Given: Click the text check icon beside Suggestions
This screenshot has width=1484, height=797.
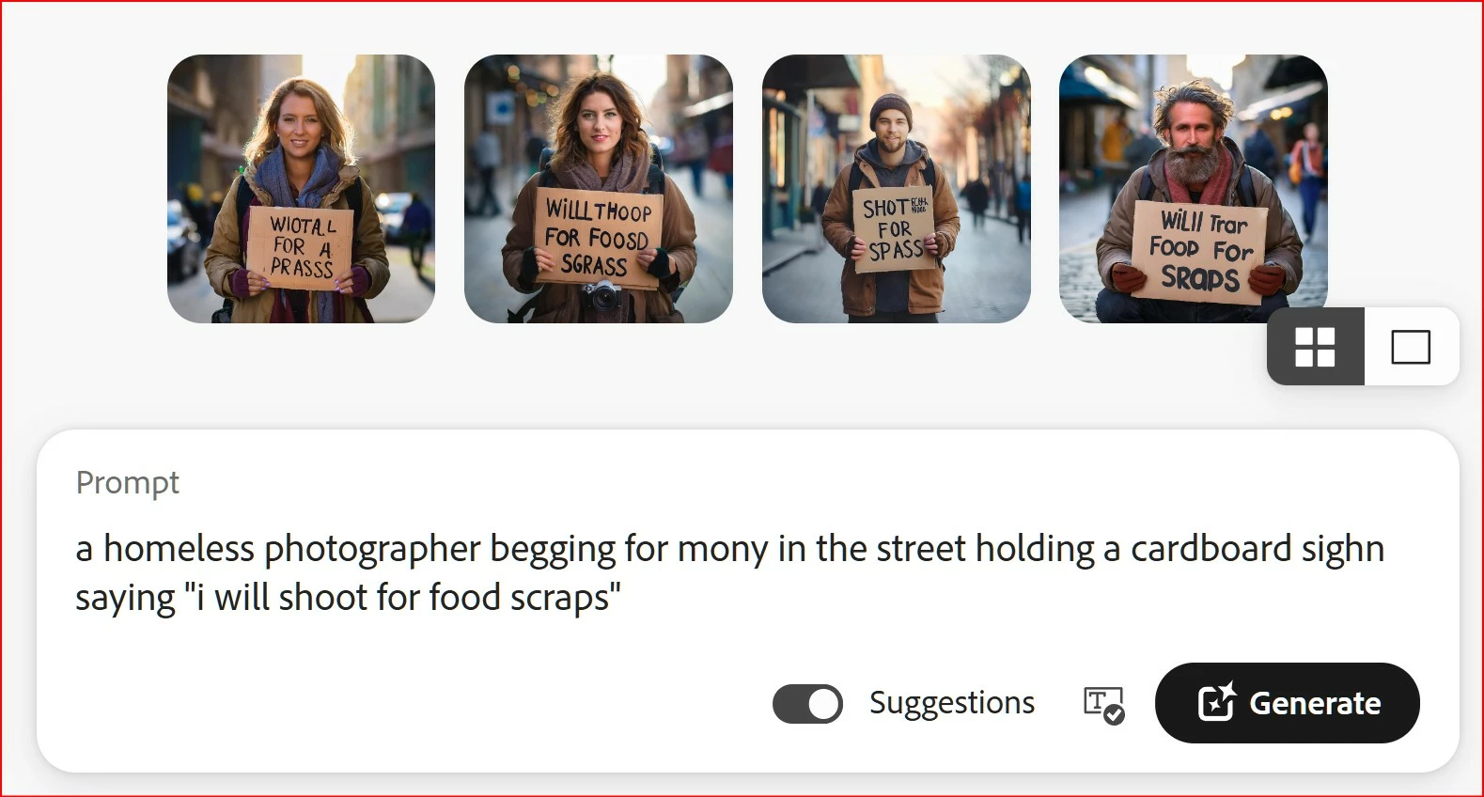Looking at the screenshot, I should [1103, 705].
